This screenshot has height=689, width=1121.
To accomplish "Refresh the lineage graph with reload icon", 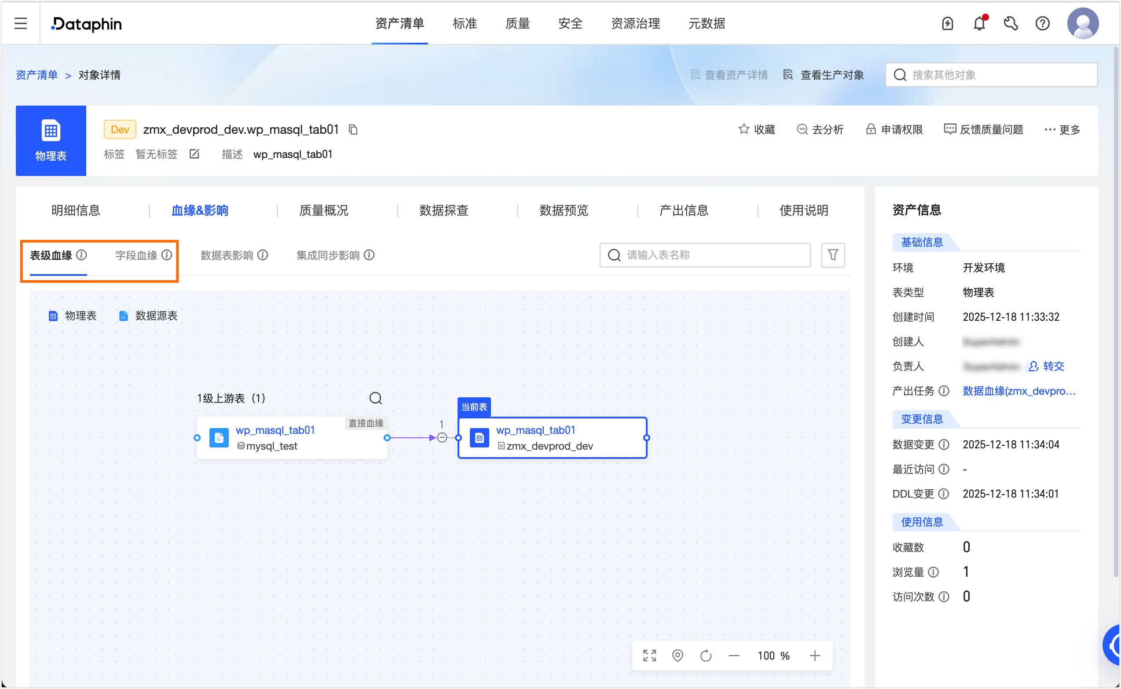I will 705,656.
